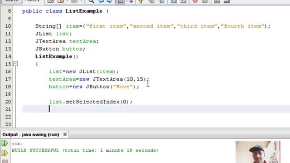Collapse the code fold at line 15
290x163 pixels.
[15, 64]
